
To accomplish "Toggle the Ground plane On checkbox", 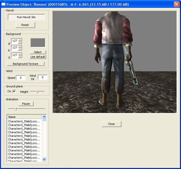I will (x=14, y=91).
